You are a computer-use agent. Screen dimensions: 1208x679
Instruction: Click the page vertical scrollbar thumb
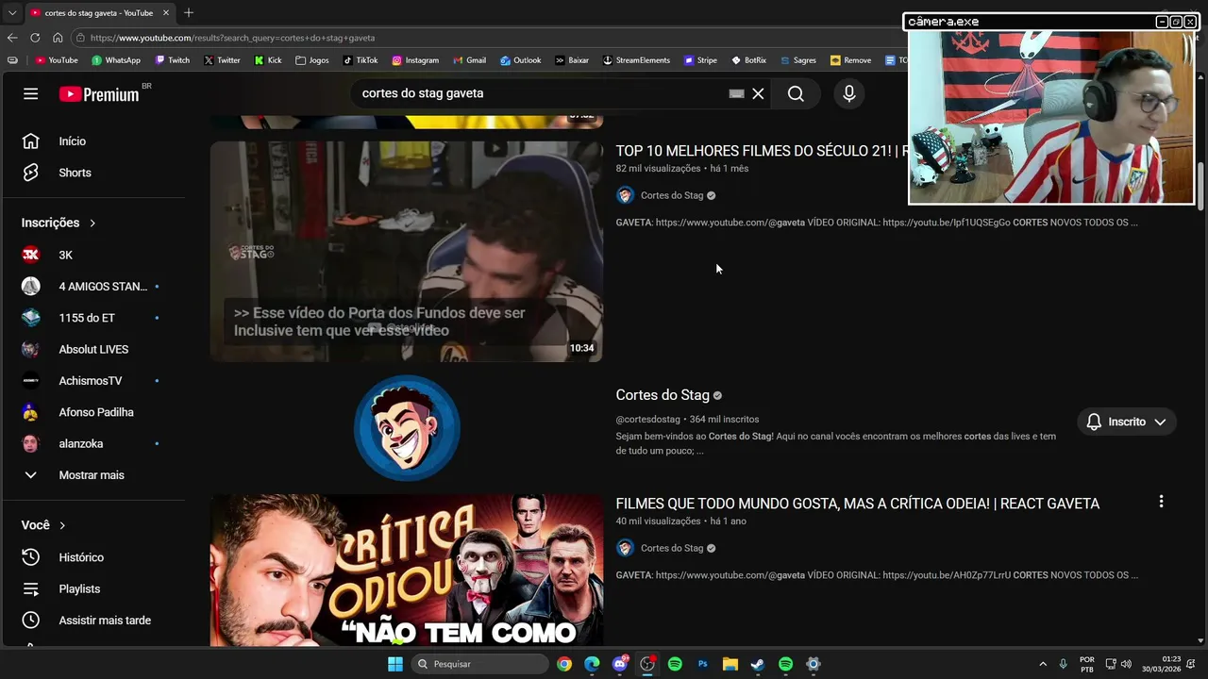point(1201,187)
